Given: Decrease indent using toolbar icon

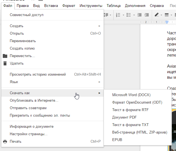Looking at the screenshot, I should (x=140, y=15).
